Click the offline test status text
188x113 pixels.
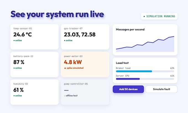[x=72, y=96]
